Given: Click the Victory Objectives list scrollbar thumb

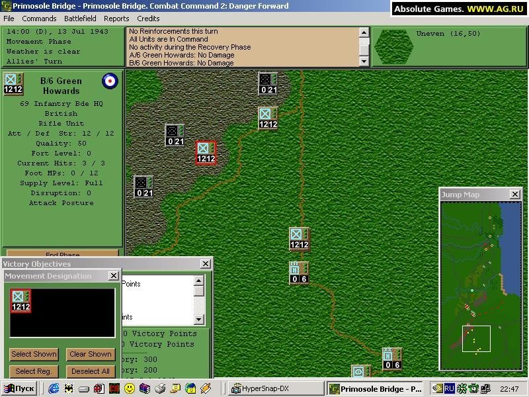Looking at the screenshot, I should [x=199, y=291].
